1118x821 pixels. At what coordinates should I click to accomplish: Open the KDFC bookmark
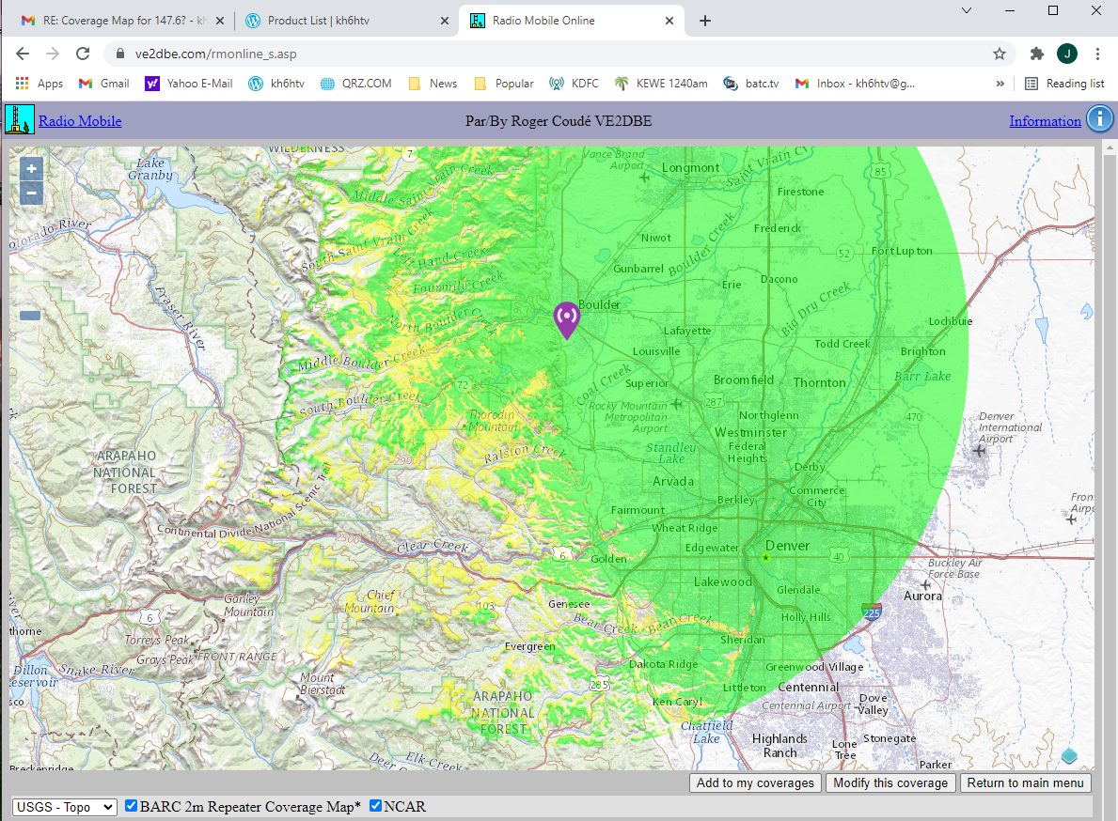pyautogui.click(x=574, y=84)
